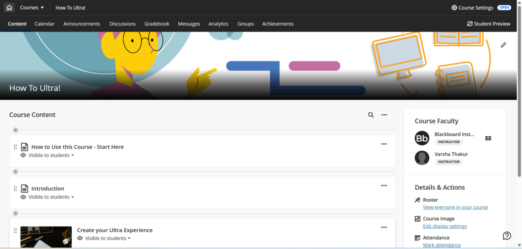This screenshot has width=522, height=249.
Task: Open the Introduction document
Action: tap(47, 189)
